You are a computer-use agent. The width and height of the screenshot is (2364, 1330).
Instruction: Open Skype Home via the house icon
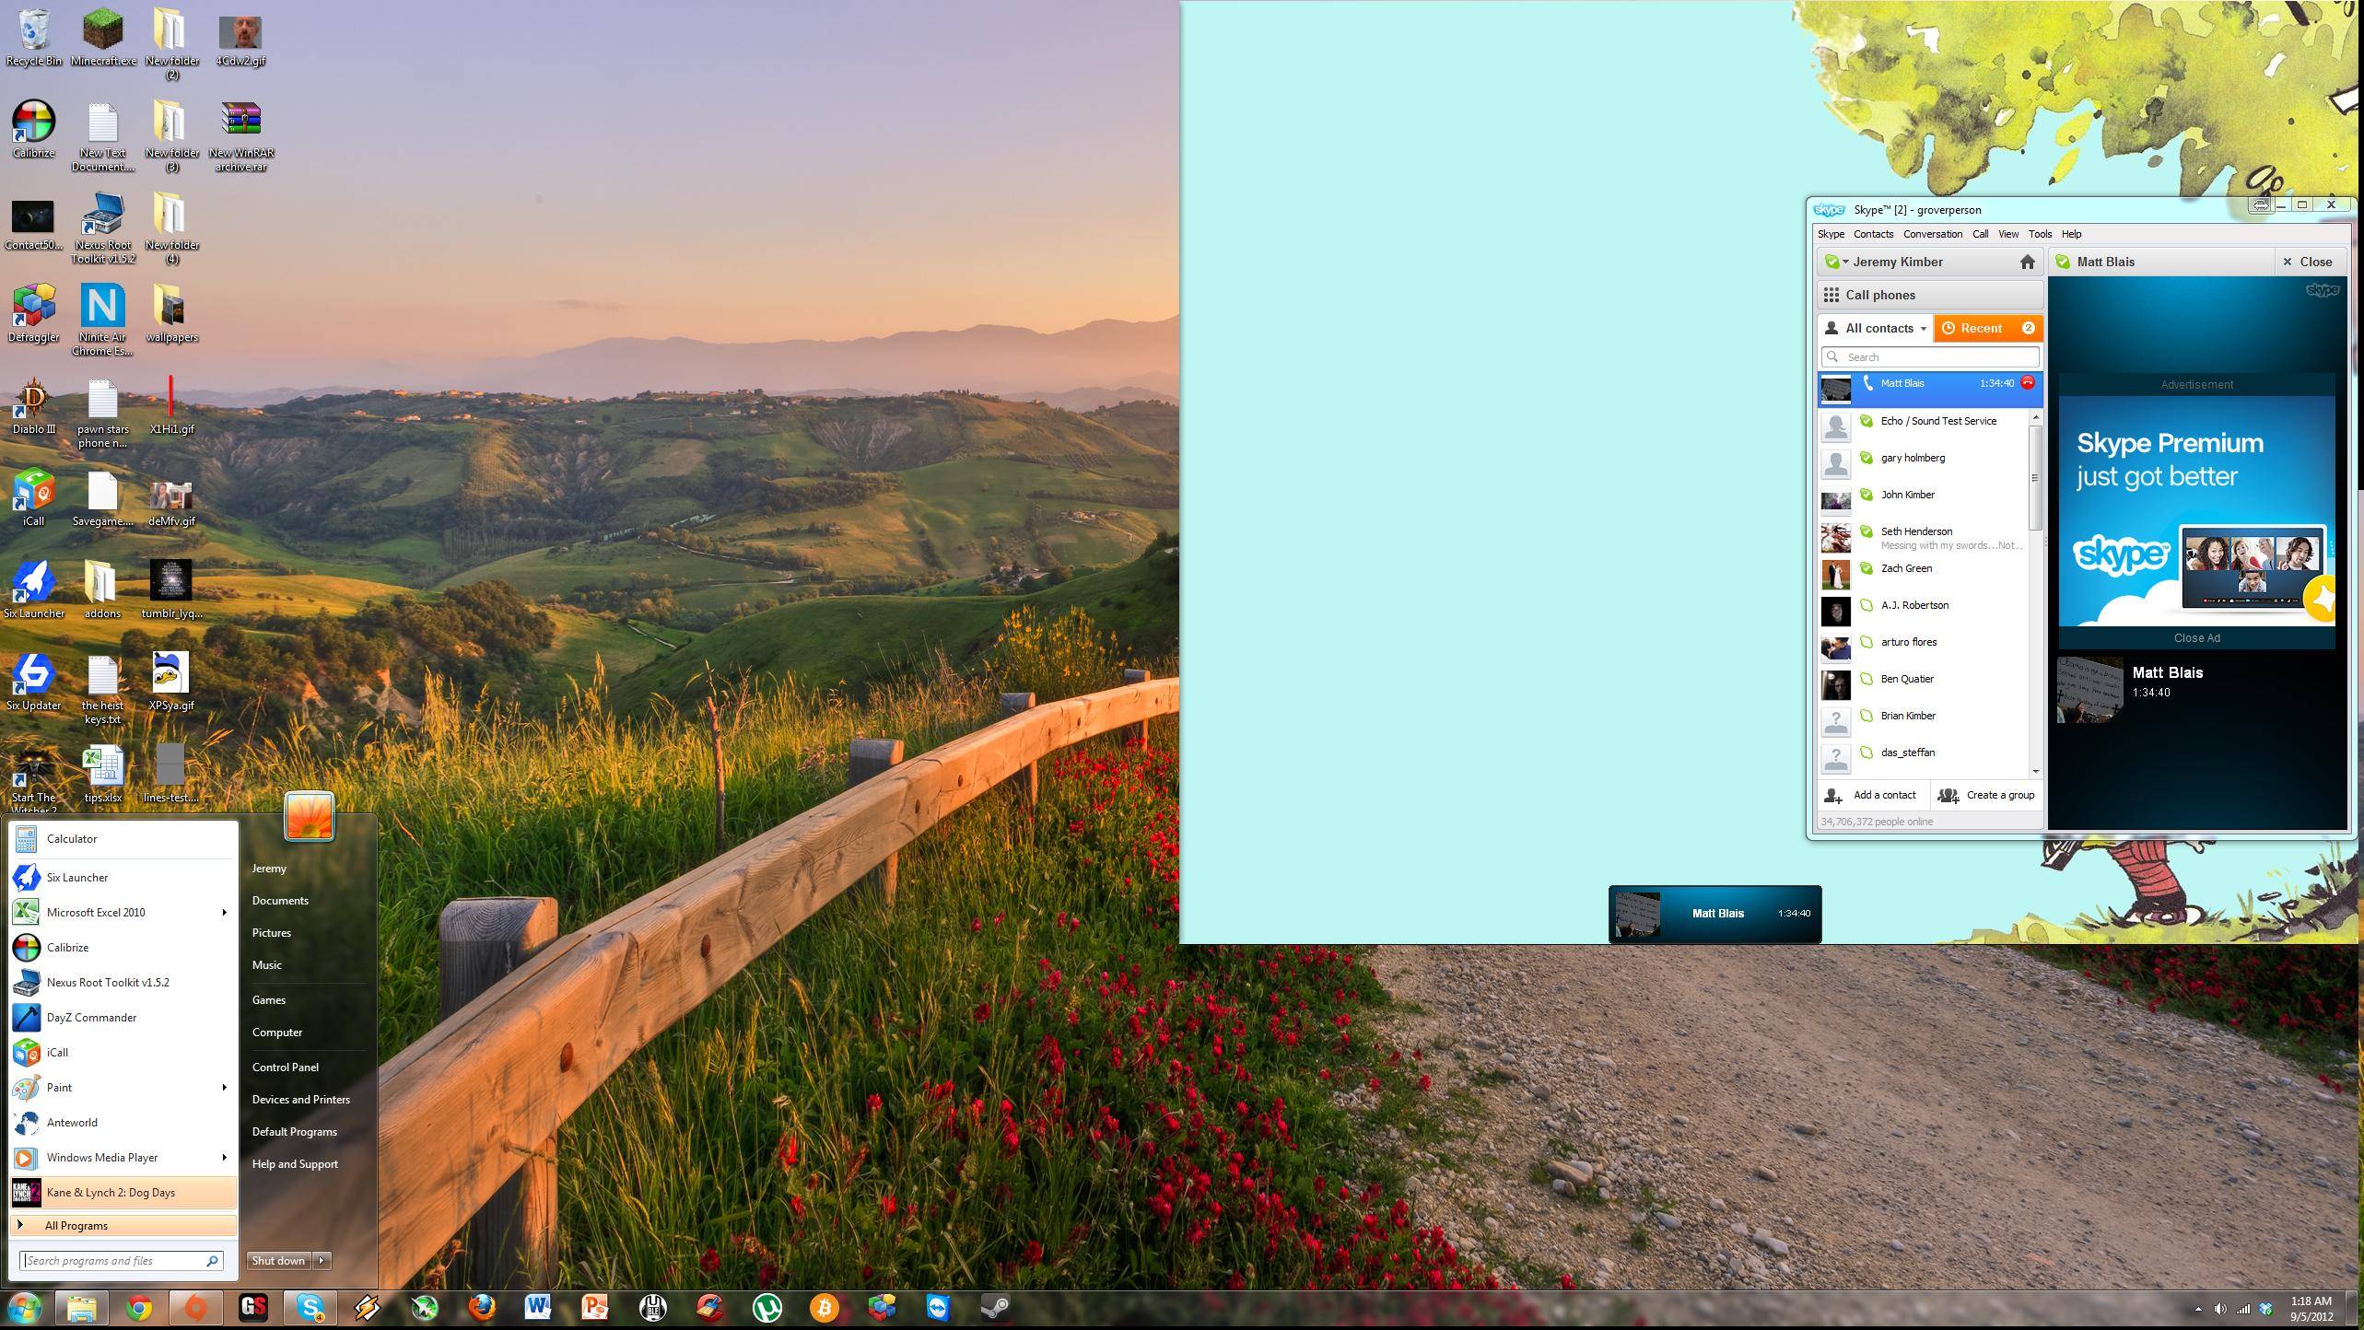tap(2028, 262)
